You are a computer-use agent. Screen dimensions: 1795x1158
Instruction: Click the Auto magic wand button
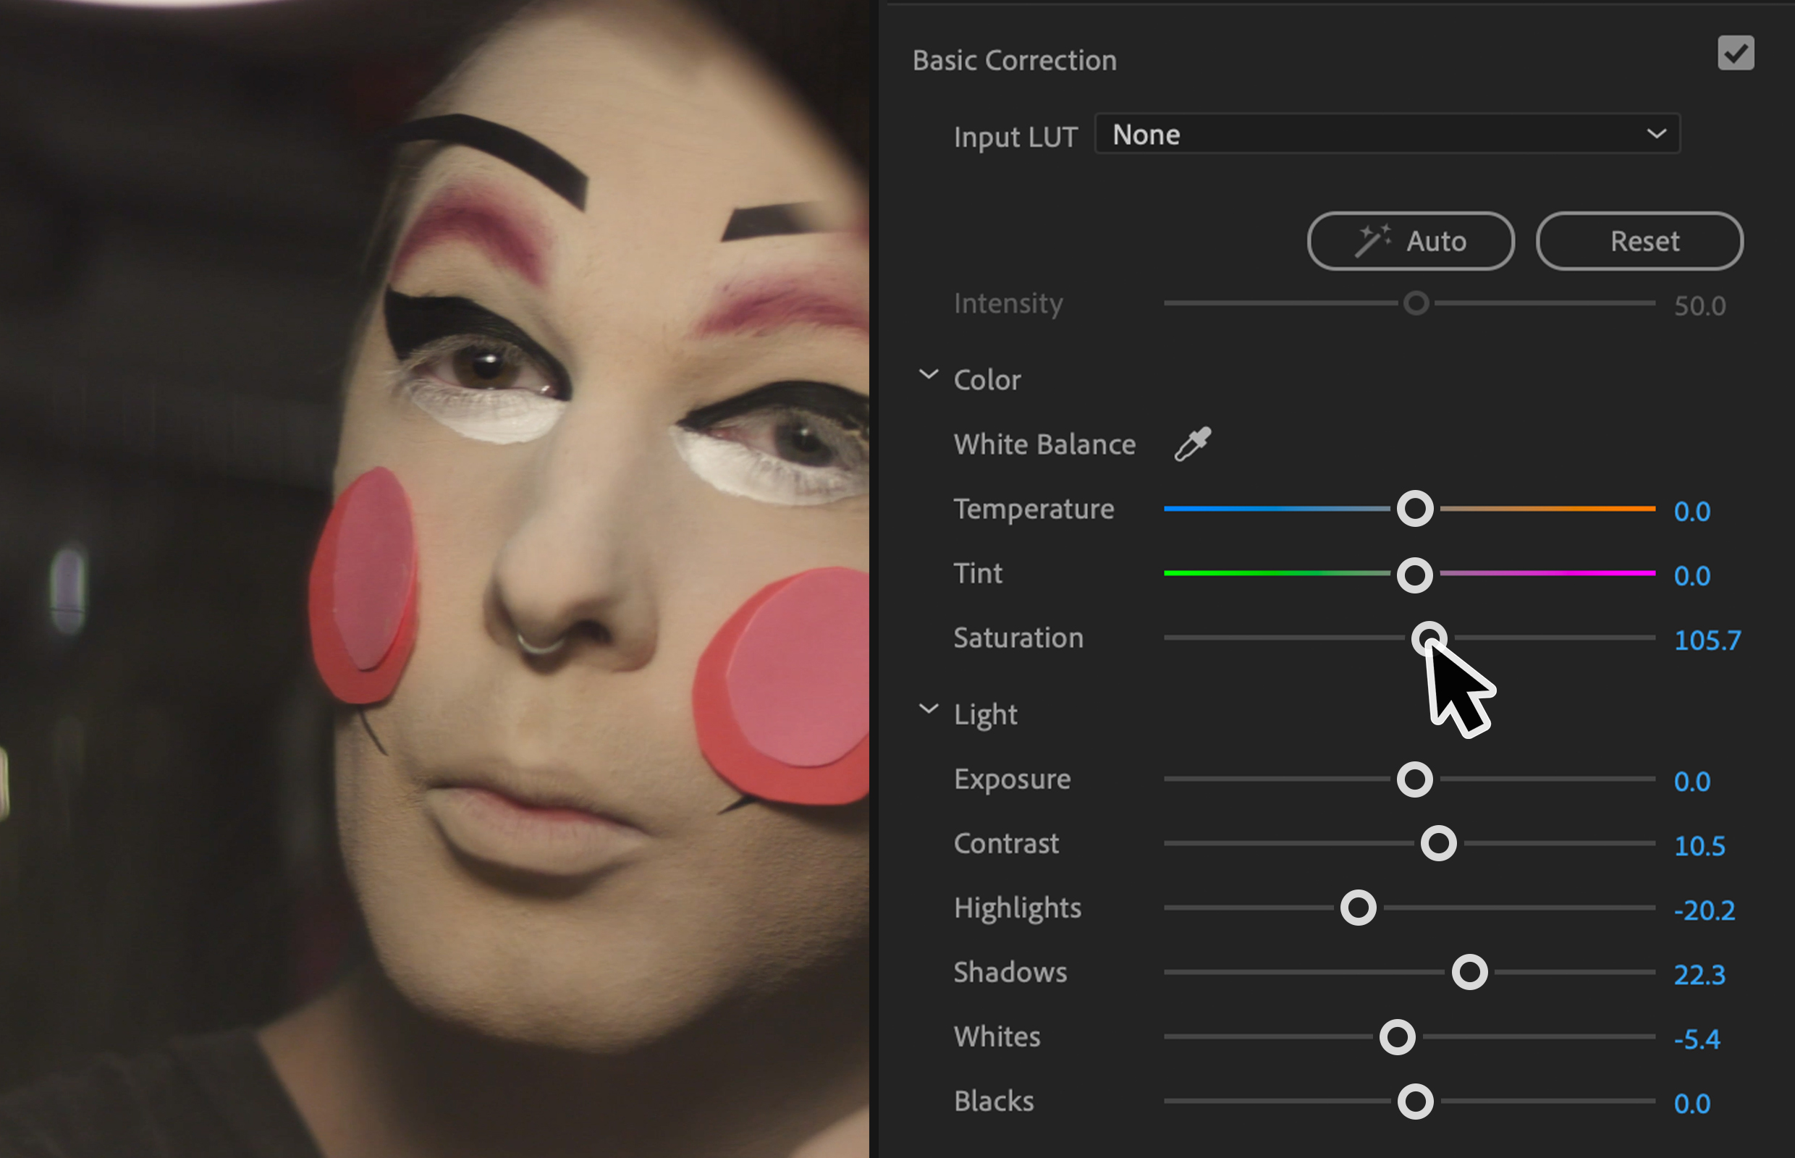(x=1410, y=242)
